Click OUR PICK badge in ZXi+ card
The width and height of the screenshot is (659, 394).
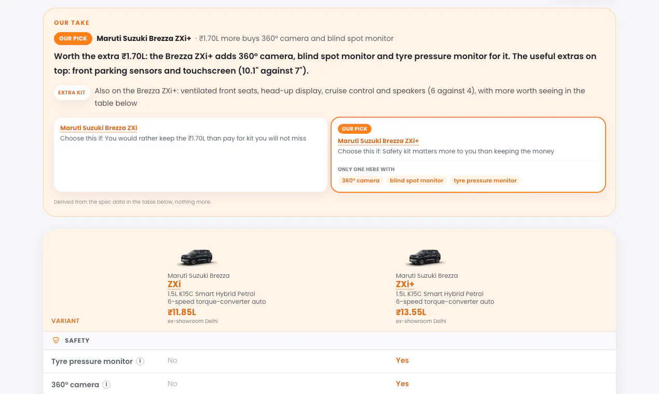[354, 129]
